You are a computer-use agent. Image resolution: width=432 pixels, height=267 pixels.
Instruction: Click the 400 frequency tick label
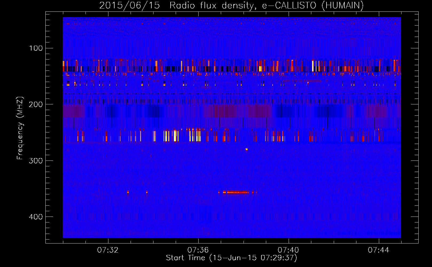36,217
